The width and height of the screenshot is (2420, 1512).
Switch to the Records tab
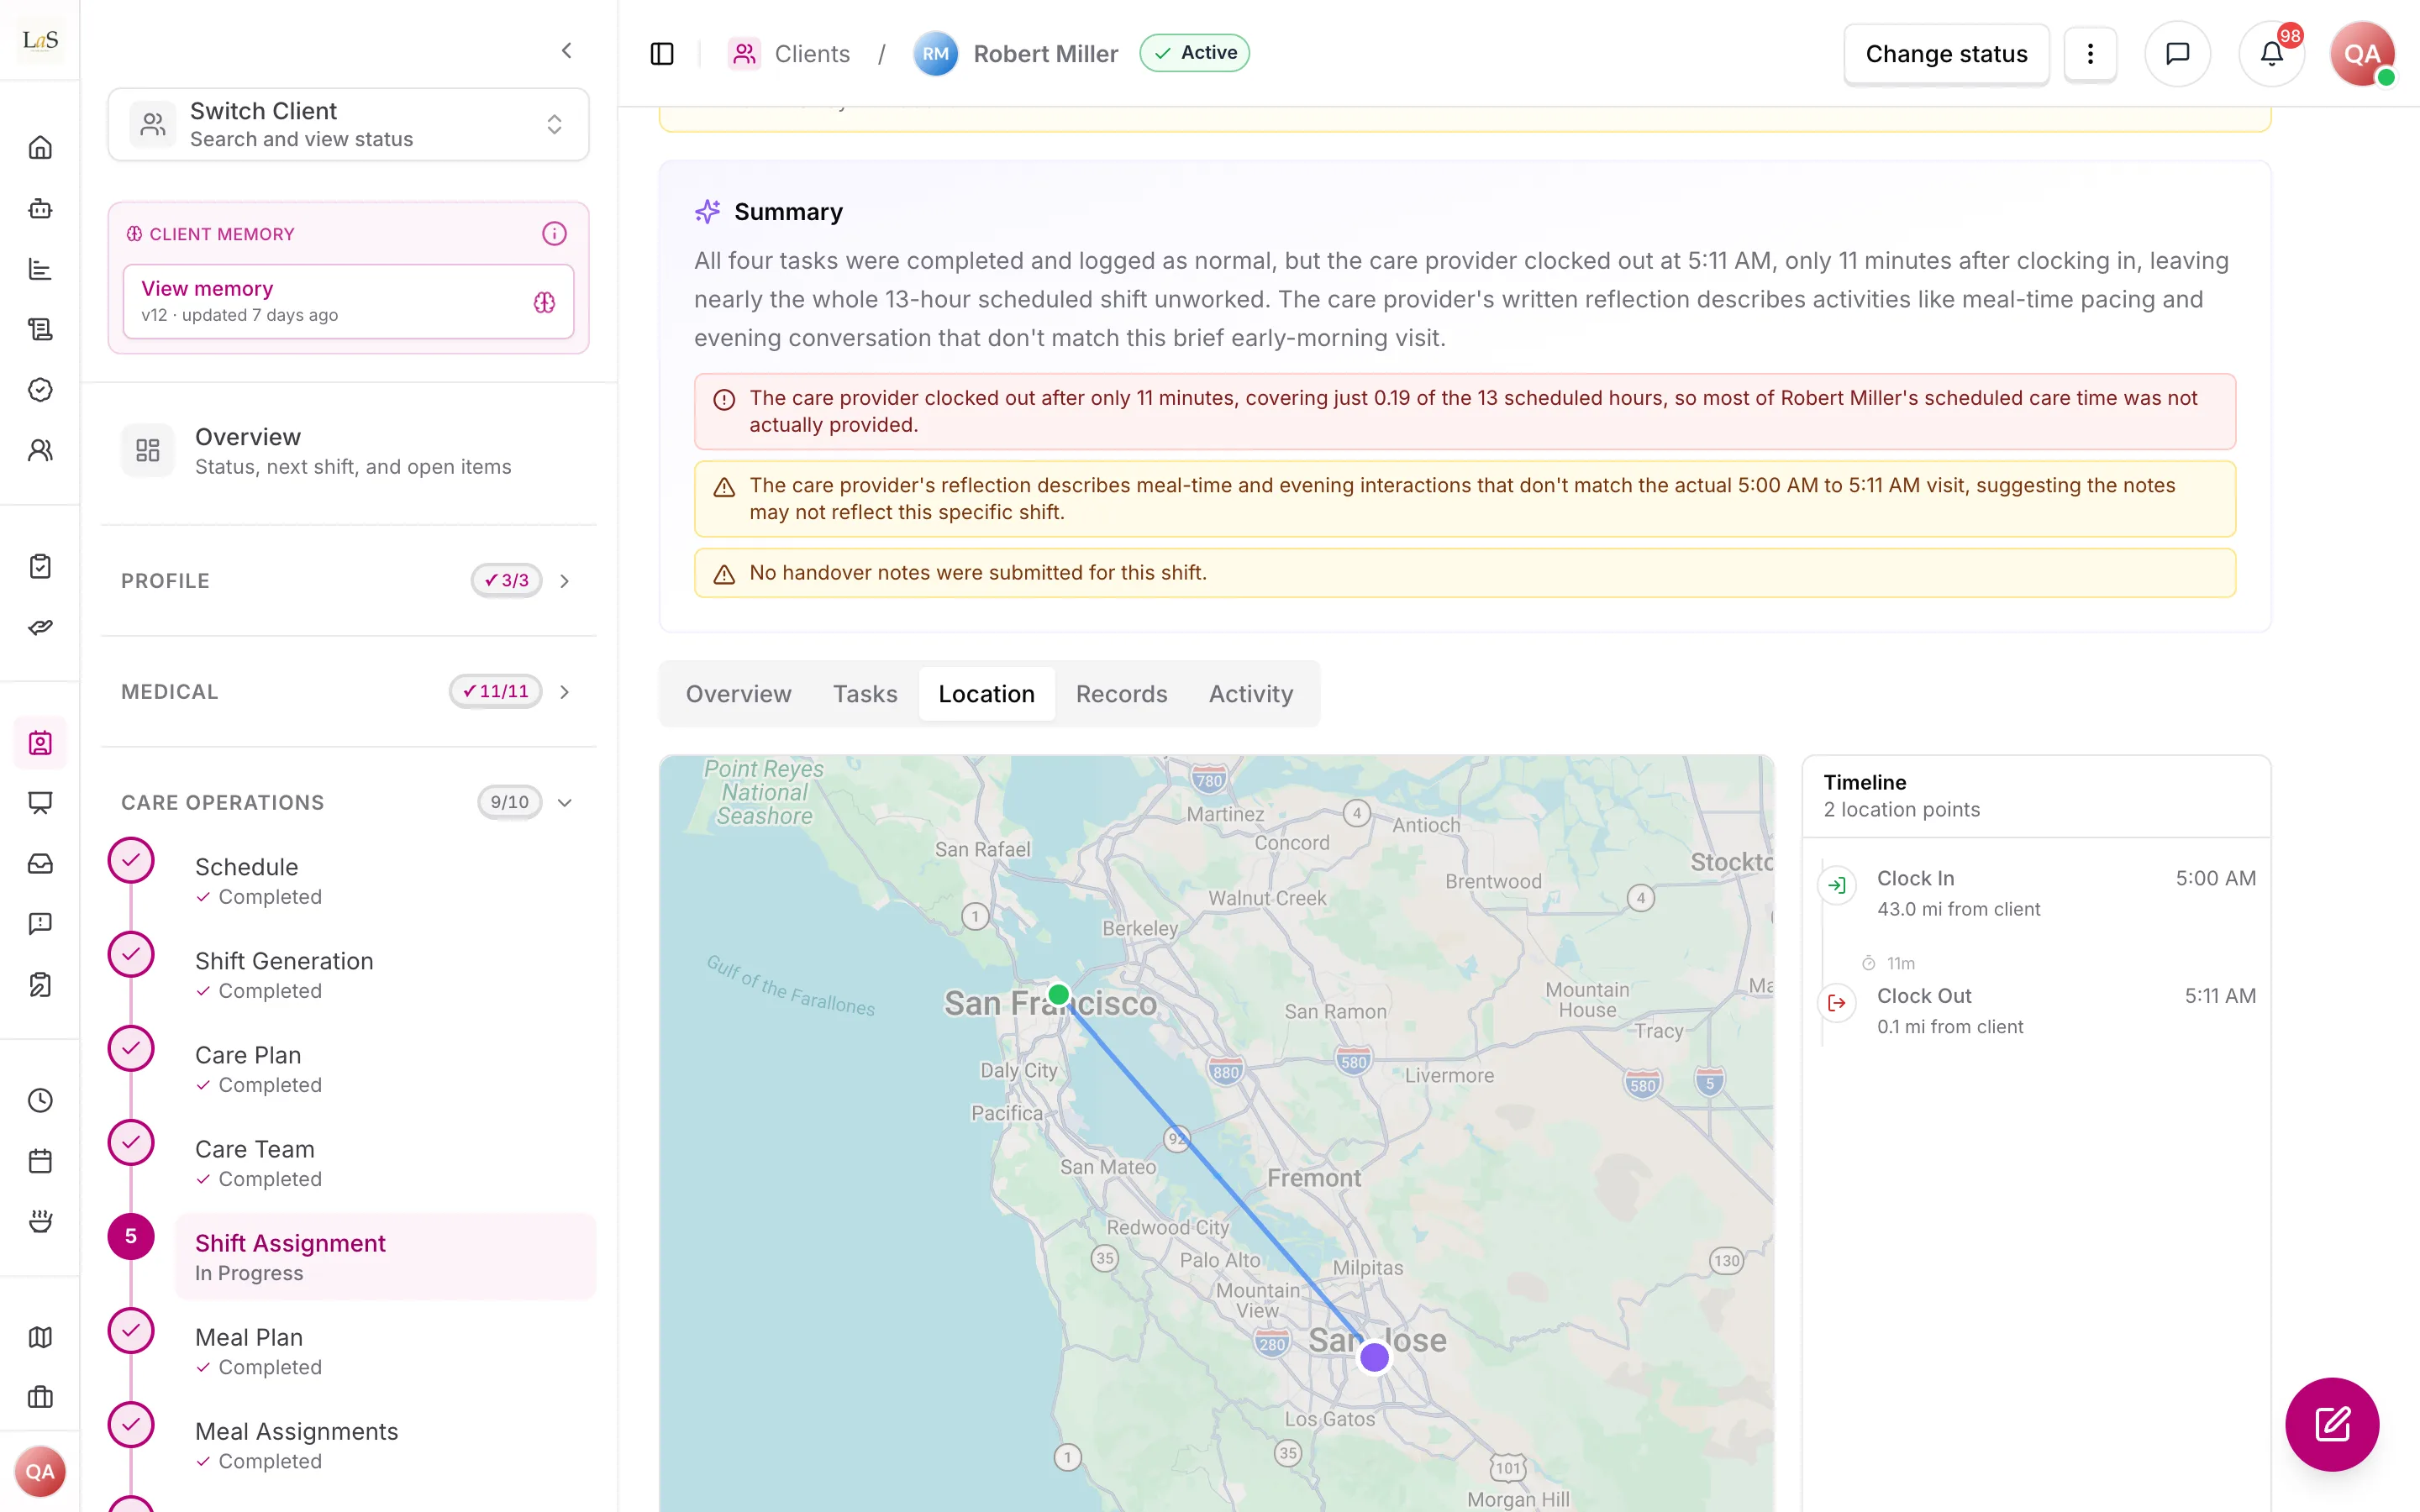[x=1121, y=694]
